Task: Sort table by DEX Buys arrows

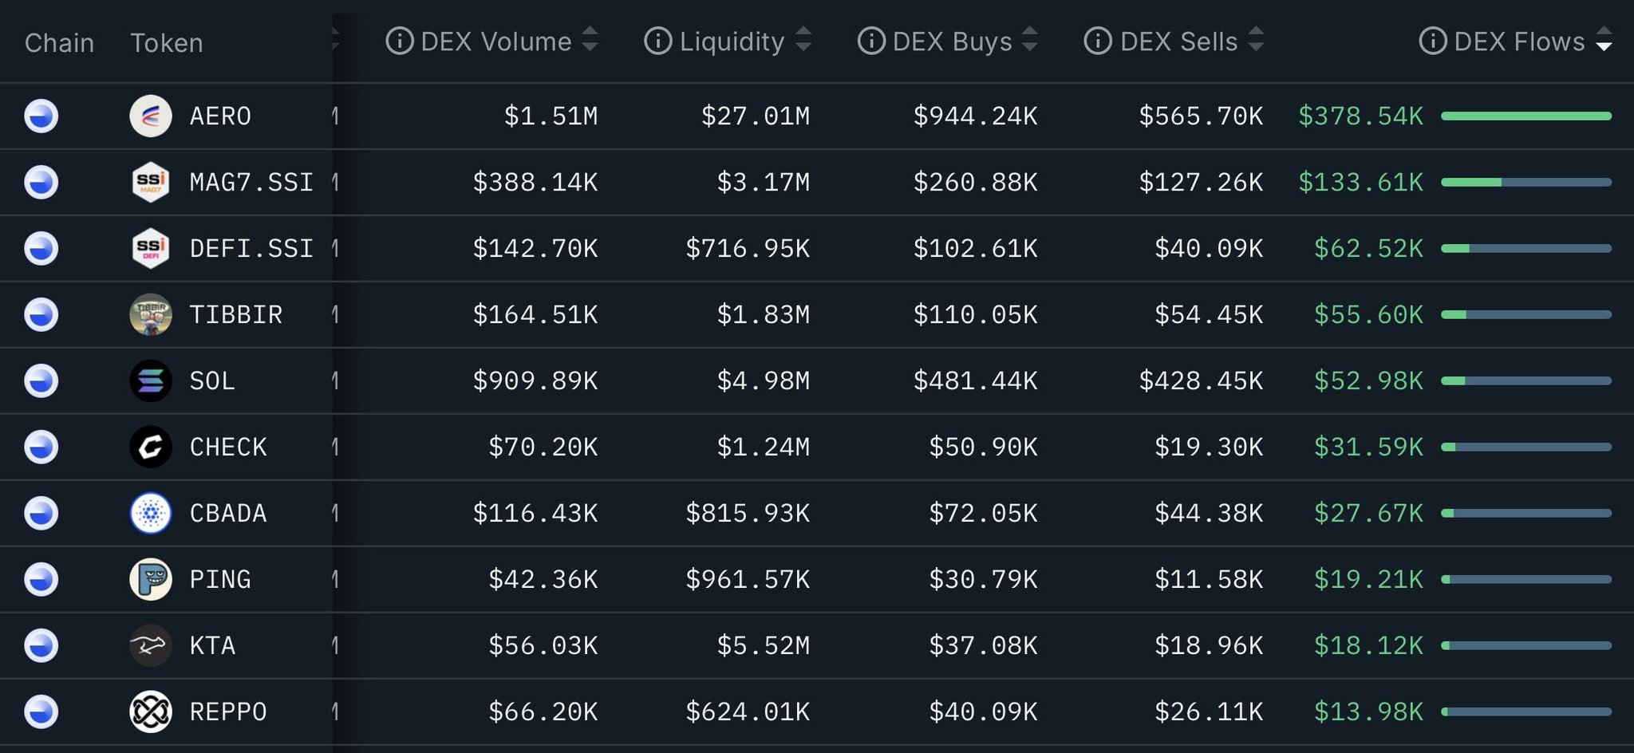Action: (x=1030, y=39)
